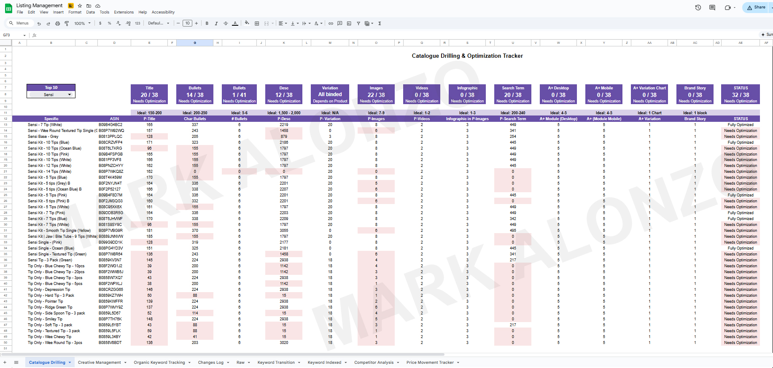Toggle bold formatting
The width and height of the screenshot is (773, 368).
tap(207, 24)
